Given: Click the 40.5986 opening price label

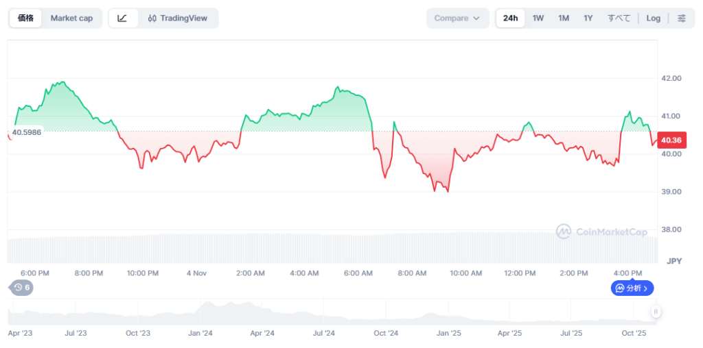Looking at the screenshot, I should [x=27, y=132].
